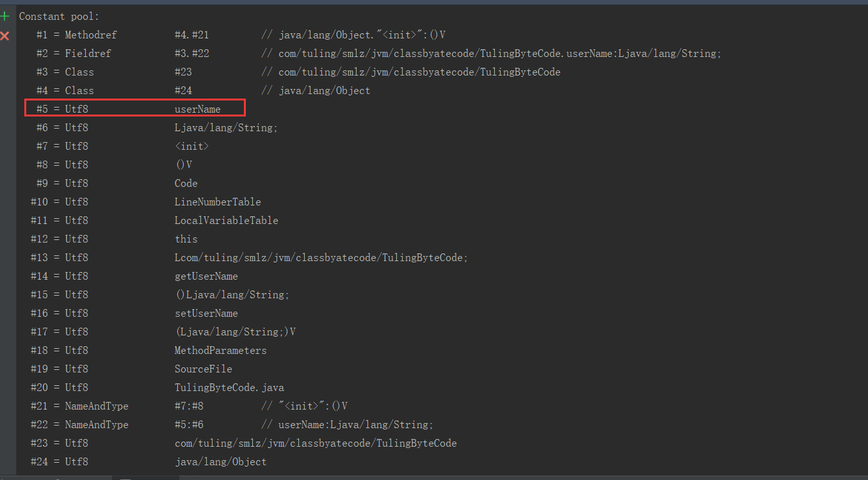Image resolution: width=868 pixels, height=480 pixels.
Task: Select '#22 = NameAndType' entry
Action: point(79,424)
